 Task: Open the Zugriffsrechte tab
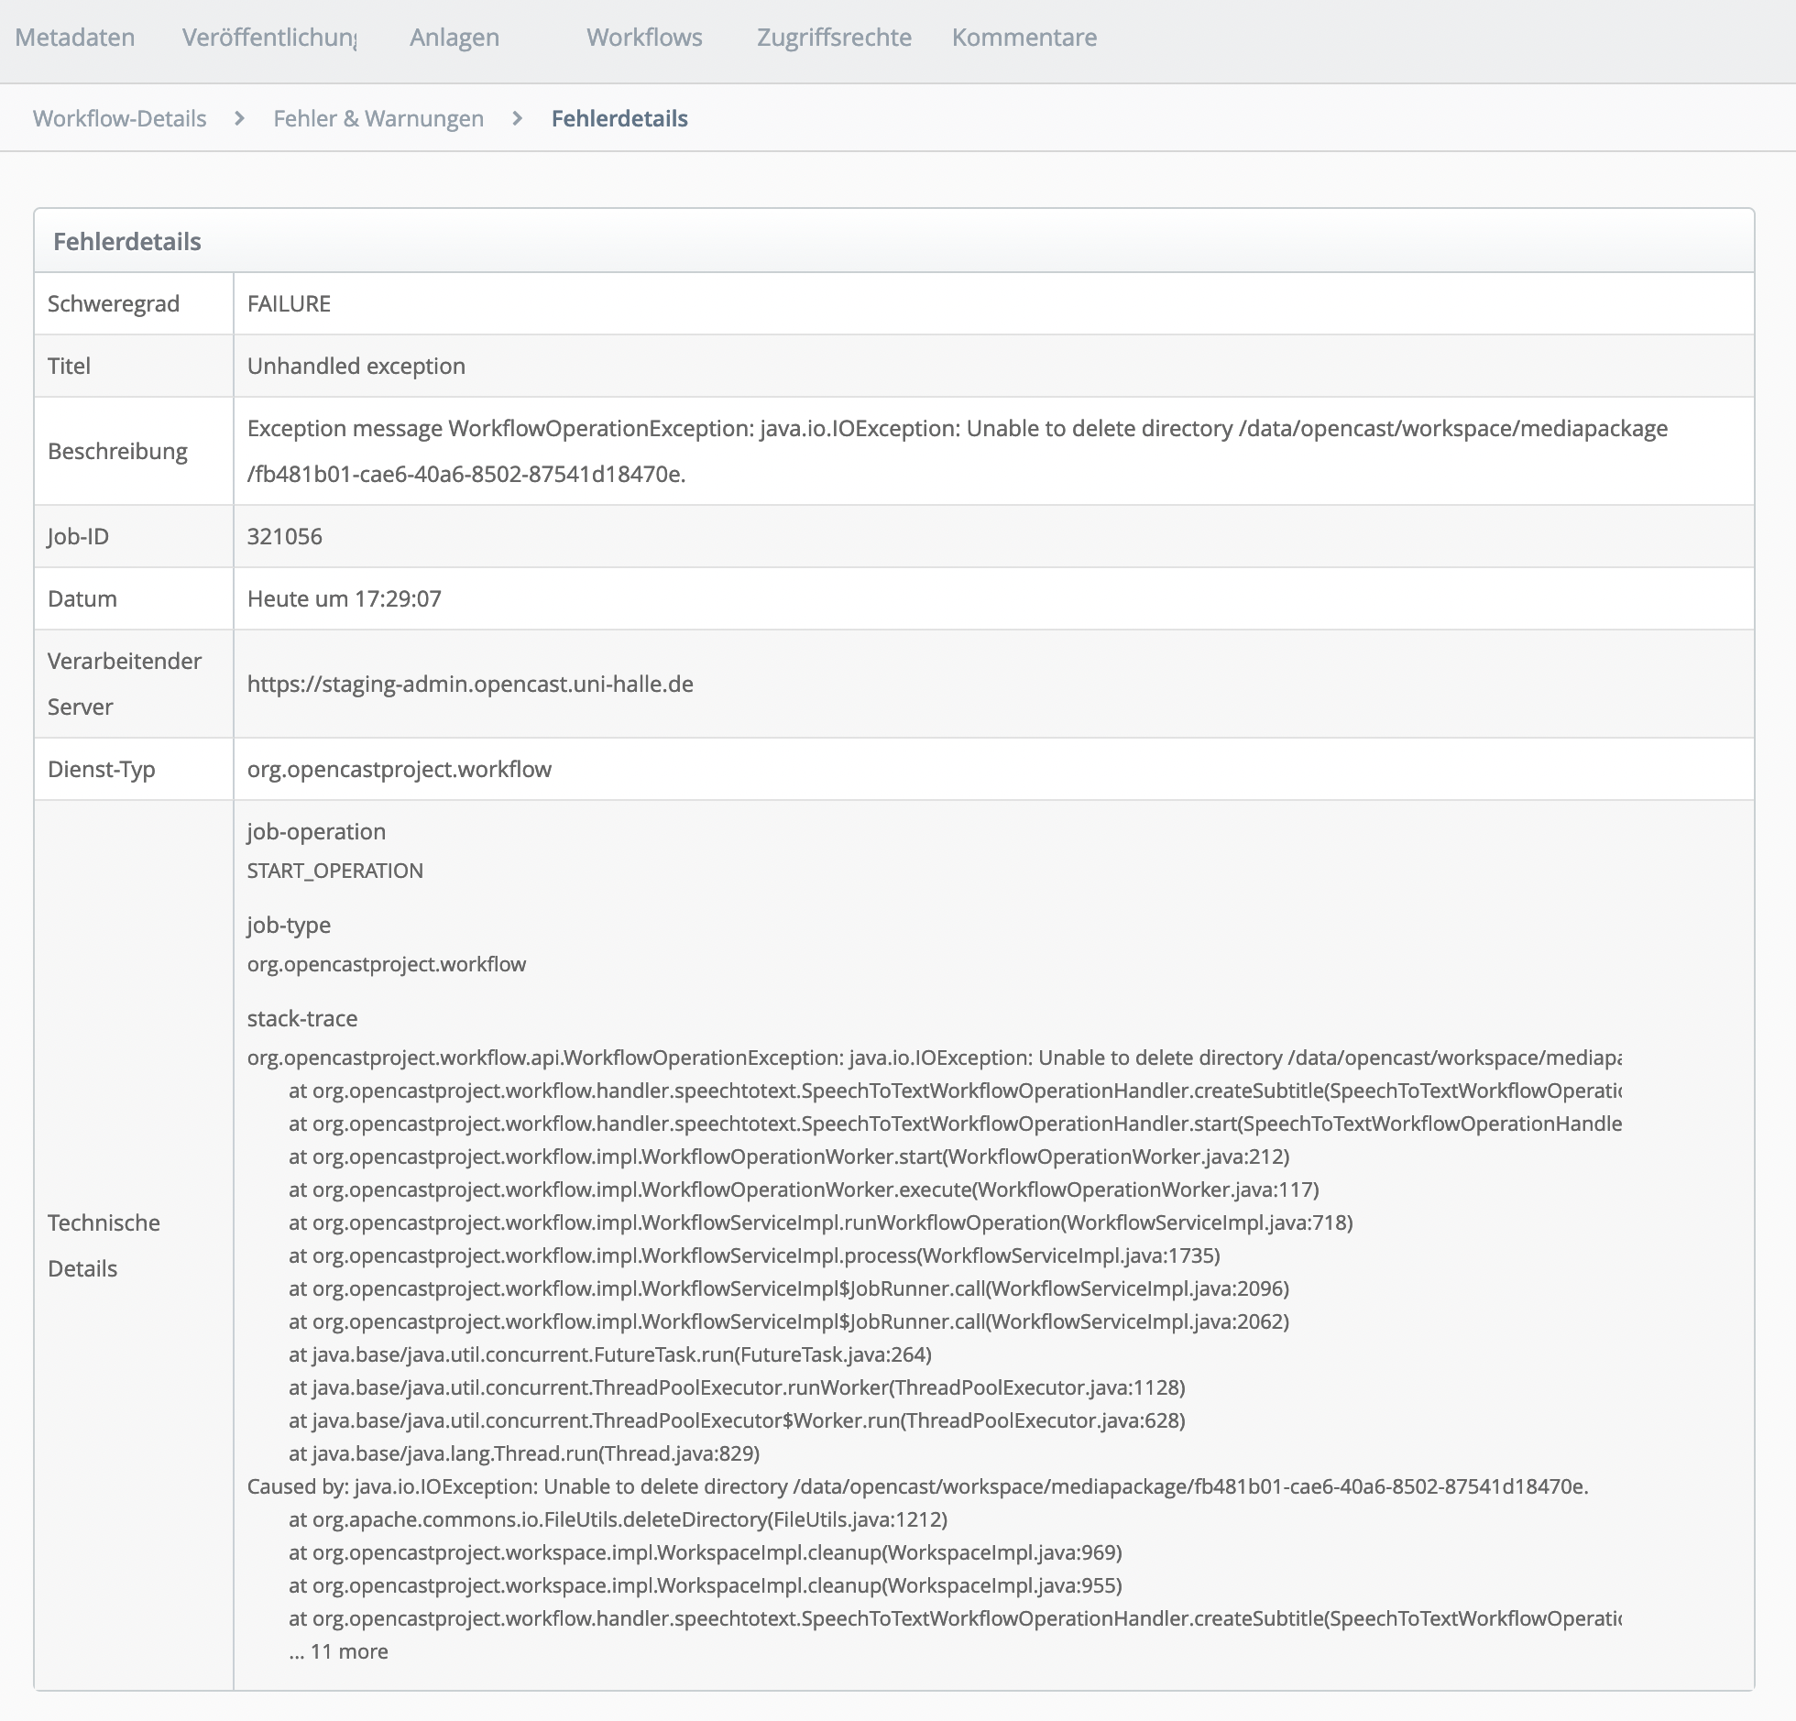[834, 38]
